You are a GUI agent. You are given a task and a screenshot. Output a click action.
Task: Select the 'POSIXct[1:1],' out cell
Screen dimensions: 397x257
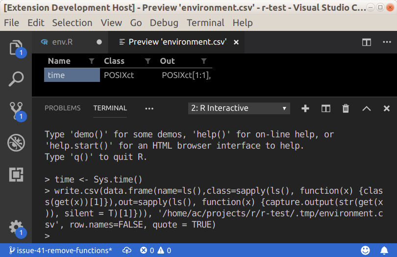click(x=184, y=75)
